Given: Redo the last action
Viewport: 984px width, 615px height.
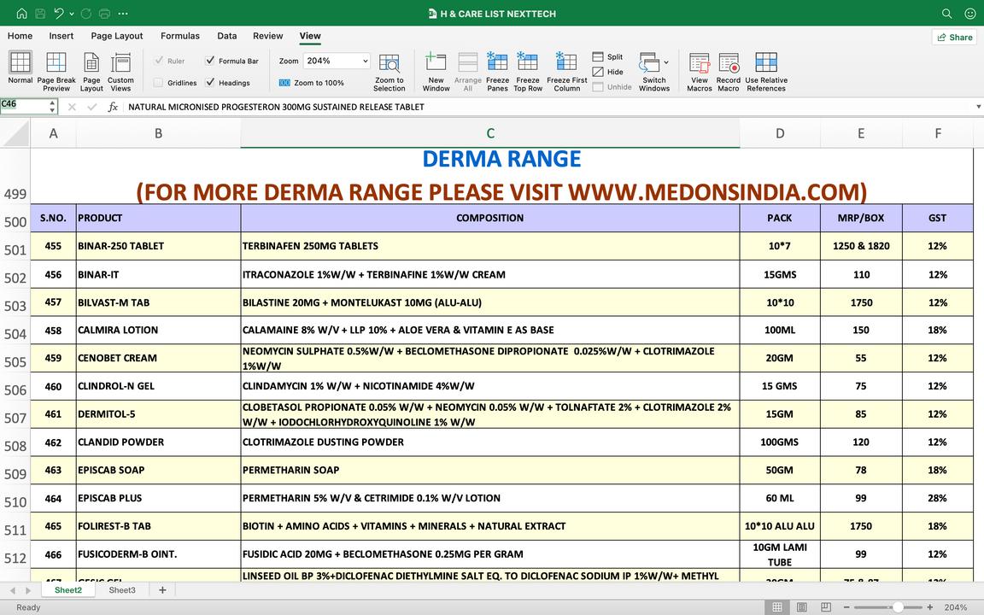Looking at the screenshot, I should 86,13.
